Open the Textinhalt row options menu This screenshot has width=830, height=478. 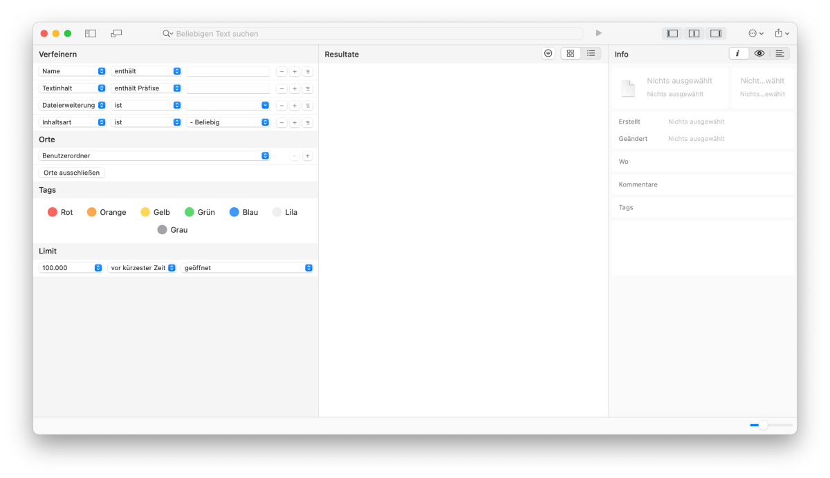coord(308,88)
